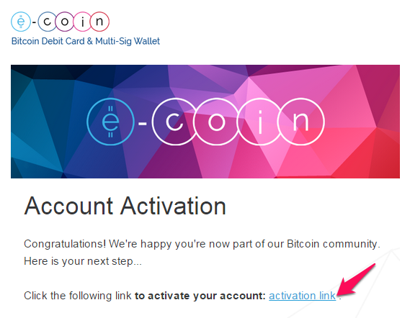Click the pink "i" circle in header logo
Screen dimensions: 410x318
[x=82, y=22]
